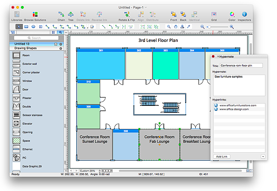Toggle the Grid display
Viewport: 277px width, 191px height.
point(214,14)
